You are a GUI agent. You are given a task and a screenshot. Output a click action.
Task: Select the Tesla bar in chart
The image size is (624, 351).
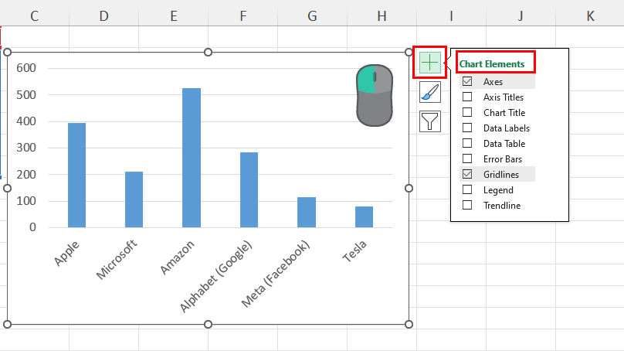pos(365,216)
